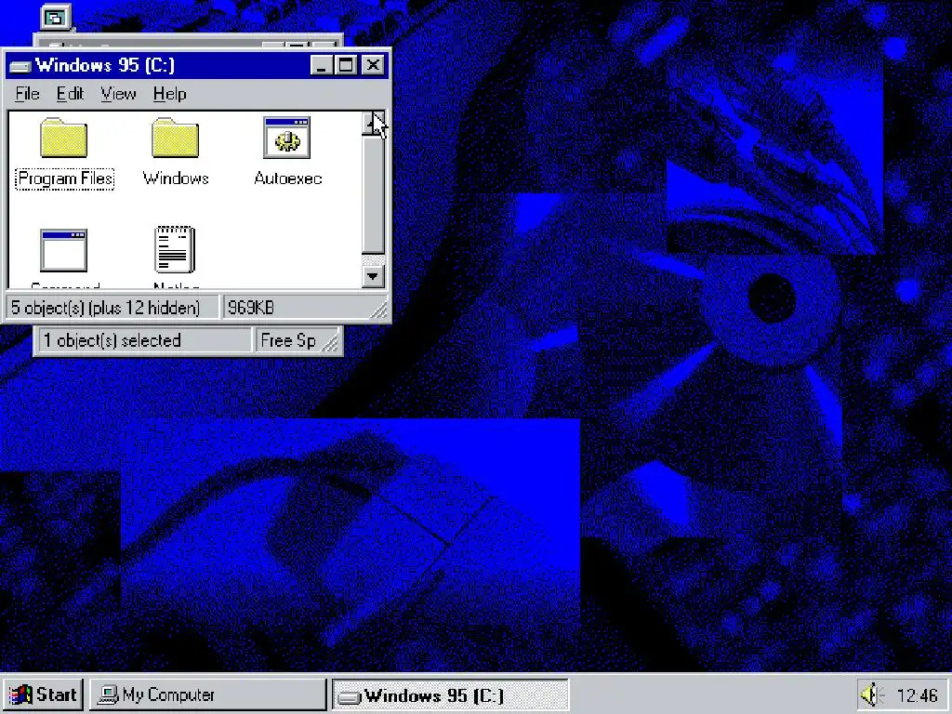The height and width of the screenshot is (714, 952).
Task: Click the 12:46 clock in the tray
Action: [x=917, y=695]
